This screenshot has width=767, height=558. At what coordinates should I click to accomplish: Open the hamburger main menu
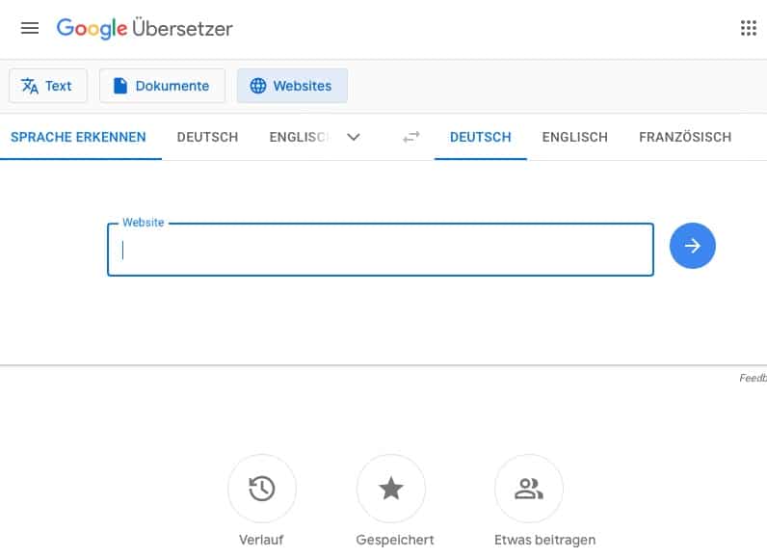30,28
